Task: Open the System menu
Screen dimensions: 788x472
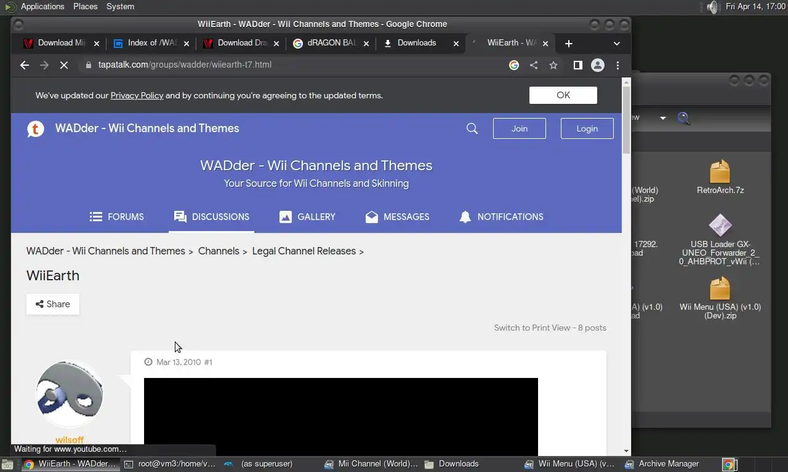Action: [x=120, y=7]
